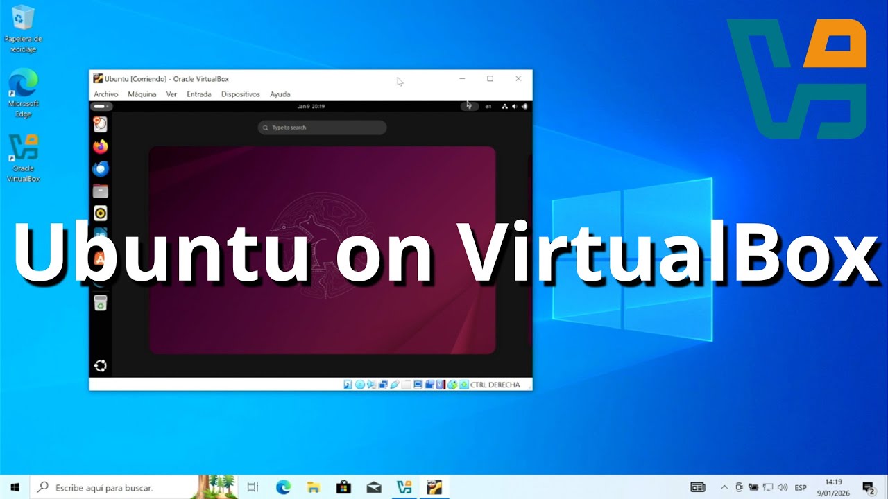The height and width of the screenshot is (499, 888).
Task: Launch Thunderbird Mail from the Ubuntu dock
Action: point(101,169)
